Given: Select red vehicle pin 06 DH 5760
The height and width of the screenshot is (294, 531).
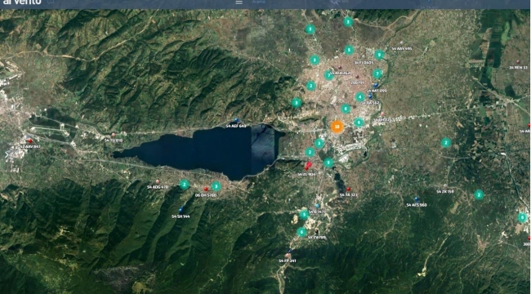Looking at the screenshot, I should tap(206, 189).
